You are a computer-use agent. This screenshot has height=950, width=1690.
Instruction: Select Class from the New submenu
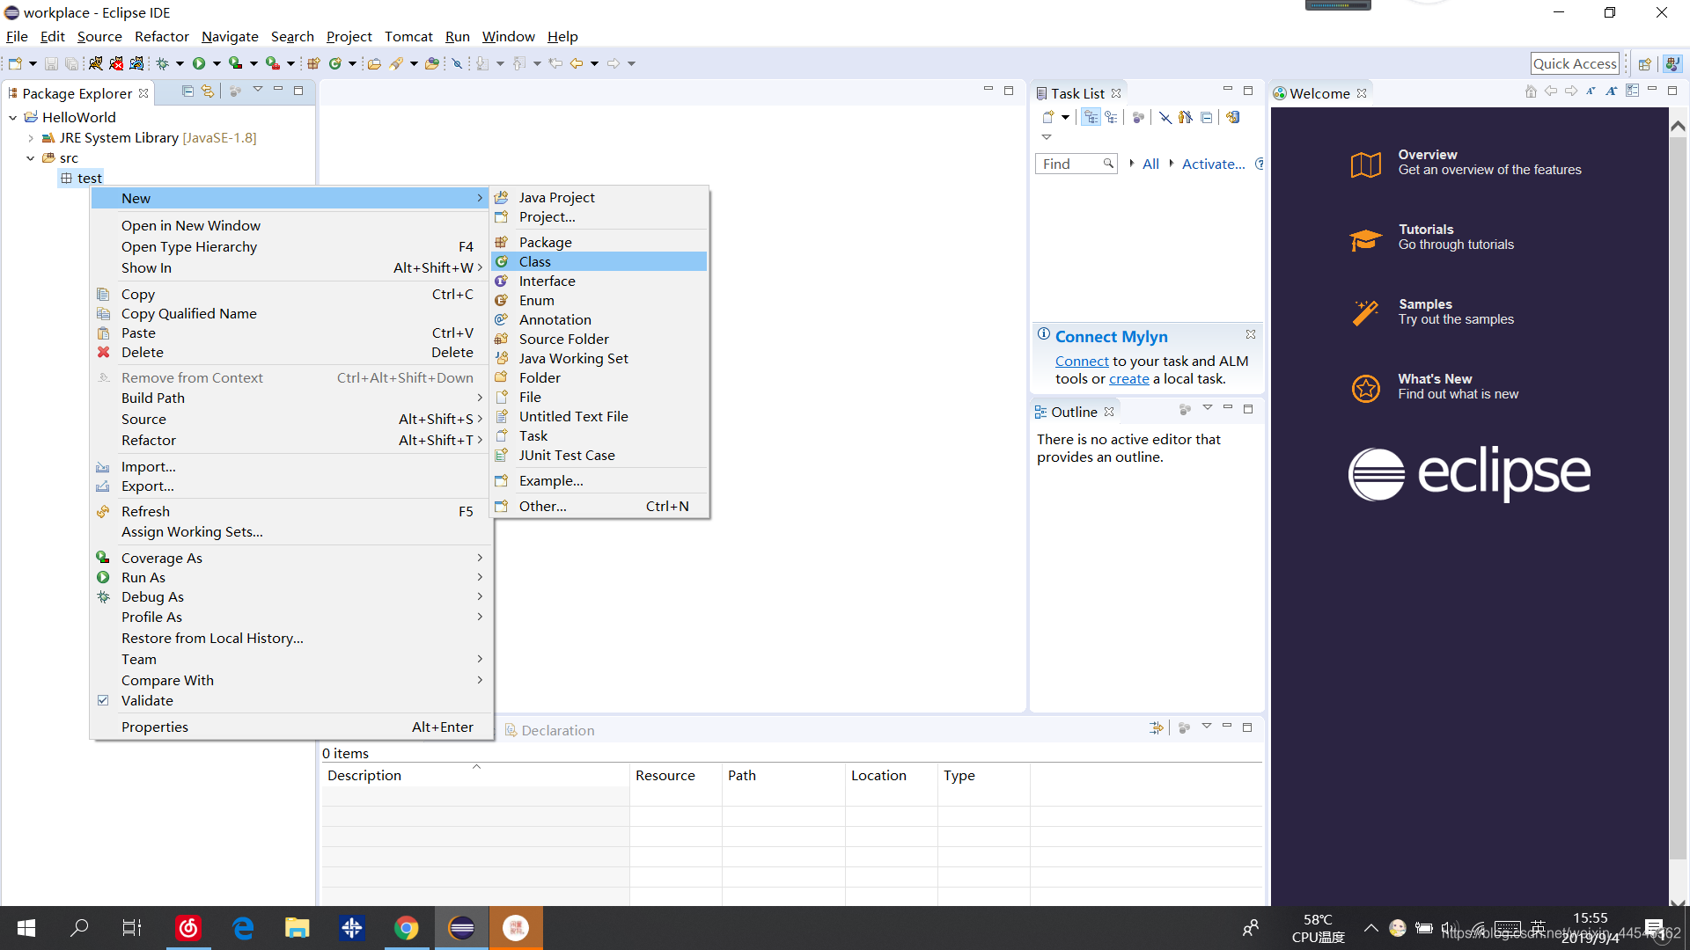pos(535,262)
